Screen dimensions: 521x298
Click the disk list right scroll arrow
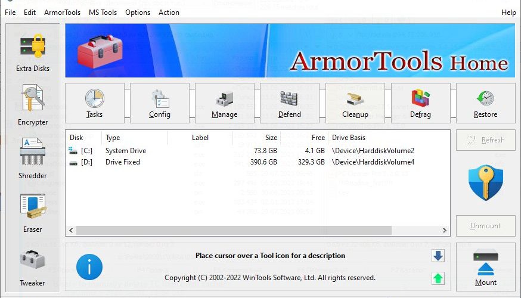[444, 230]
